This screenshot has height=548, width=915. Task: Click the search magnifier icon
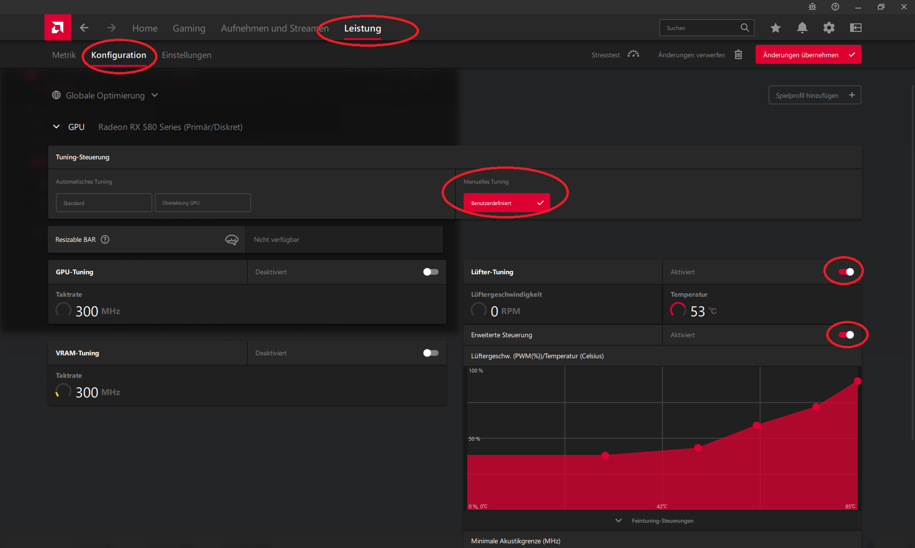(x=745, y=28)
